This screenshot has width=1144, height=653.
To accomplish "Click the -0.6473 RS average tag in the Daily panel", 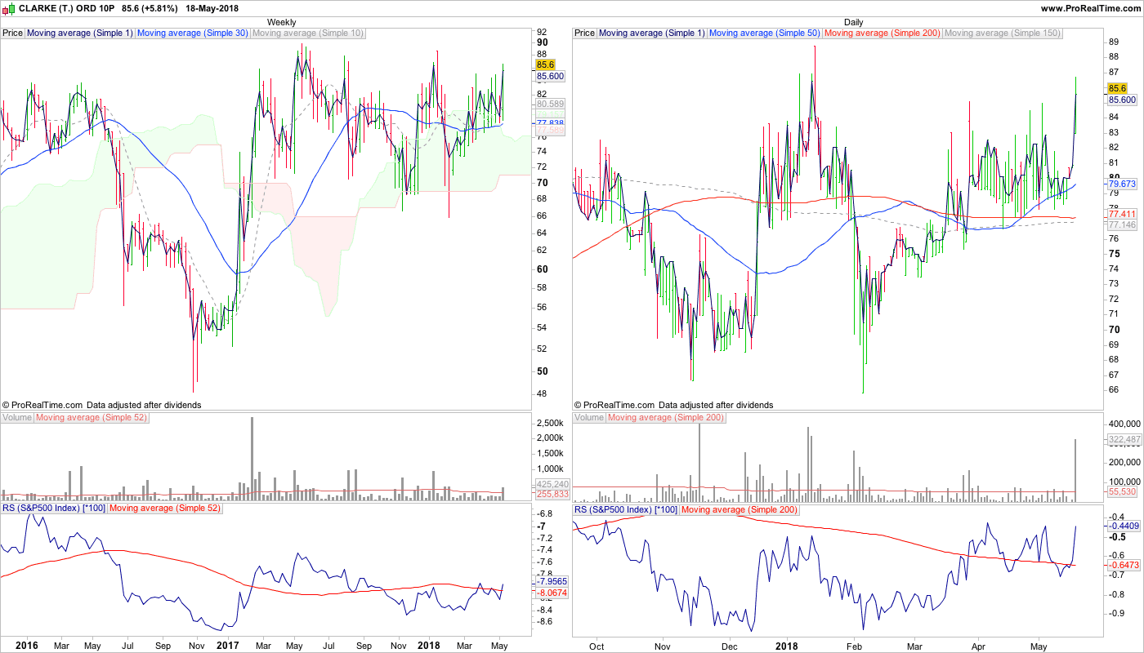I will (1124, 565).
